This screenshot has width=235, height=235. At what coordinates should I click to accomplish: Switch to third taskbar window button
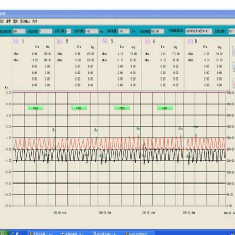(x=107, y=233)
